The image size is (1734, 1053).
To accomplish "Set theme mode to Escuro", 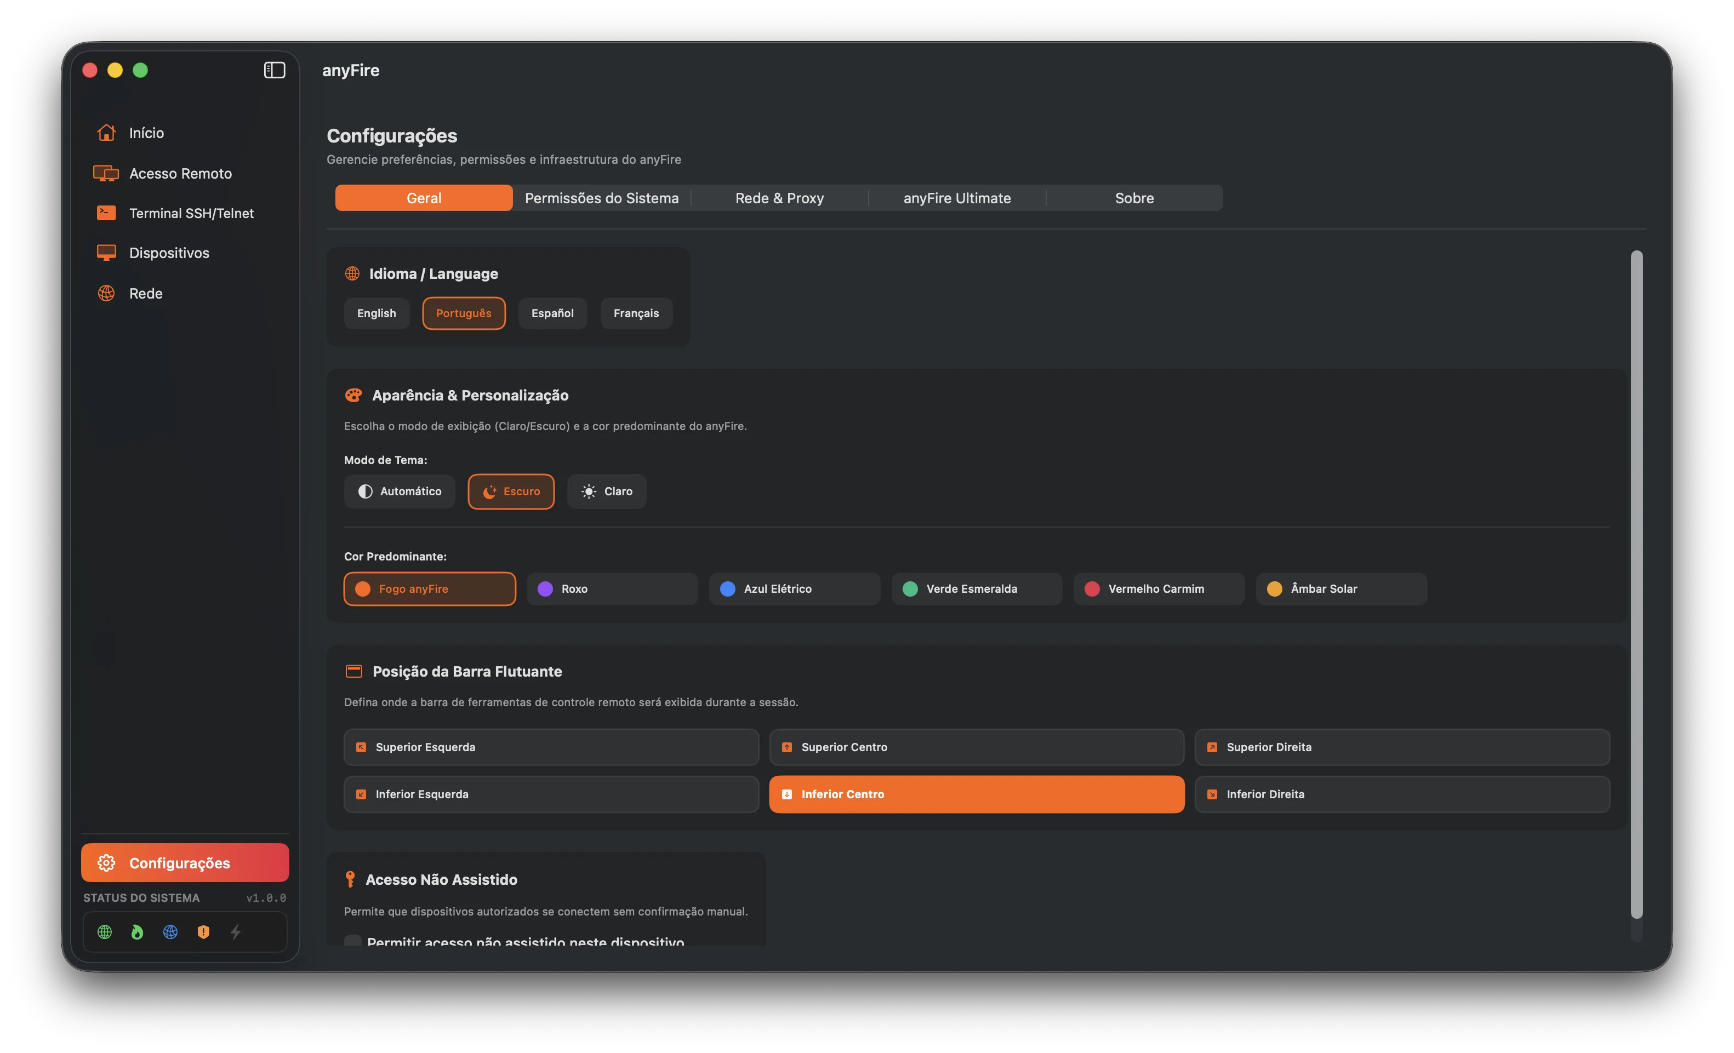I will (x=511, y=491).
